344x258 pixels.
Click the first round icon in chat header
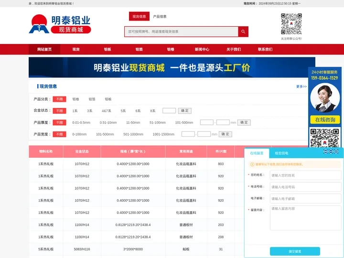[x=325, y=151]
